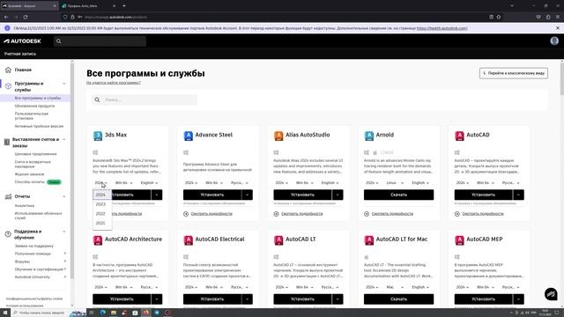Open Active trial versions sidebar item
Image resolution: width=564 pixels, height=317 pixels.
(x=39, y=126)
